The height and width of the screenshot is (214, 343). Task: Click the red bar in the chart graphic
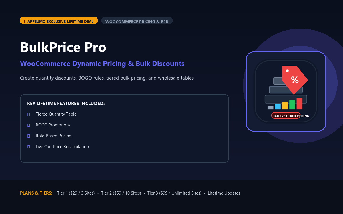[299, 103]
